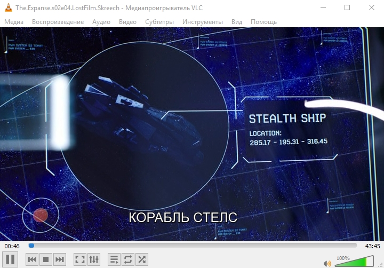This screenshot has width=384, height=268.
Task: Click the video playback area
Action: pyautogui.click(x=192, y=134)
